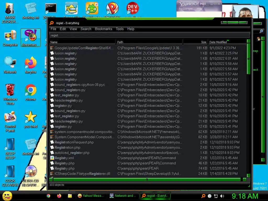Open the Search menu in Everything
This screenshot has width=268, height=201.
pyautogui.click(x=86, y=29)
